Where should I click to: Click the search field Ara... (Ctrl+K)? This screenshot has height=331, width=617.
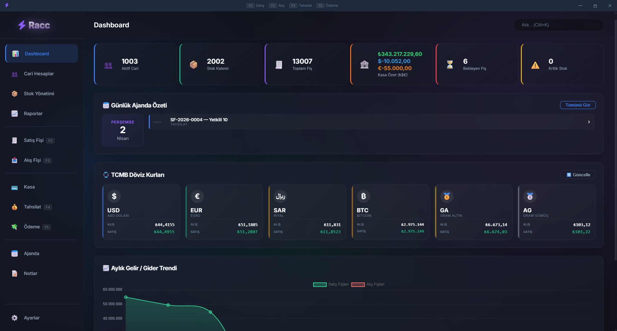(x=558, y=25)
